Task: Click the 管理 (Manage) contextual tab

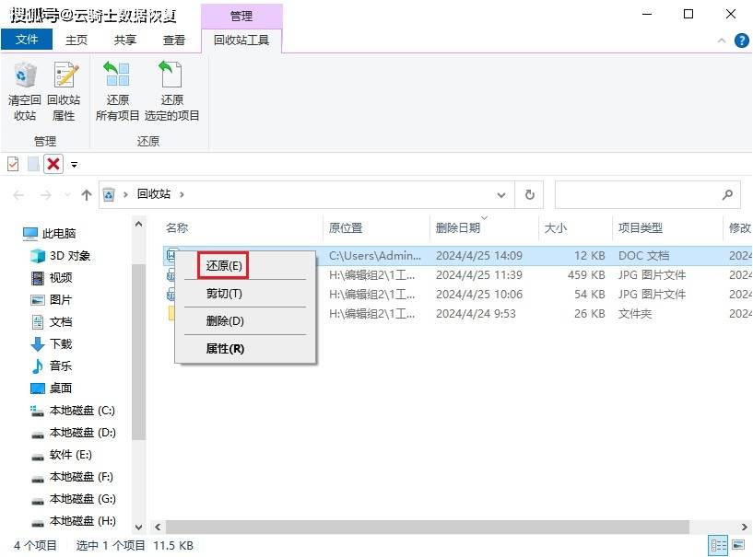Action: click(x=241, y=16)
